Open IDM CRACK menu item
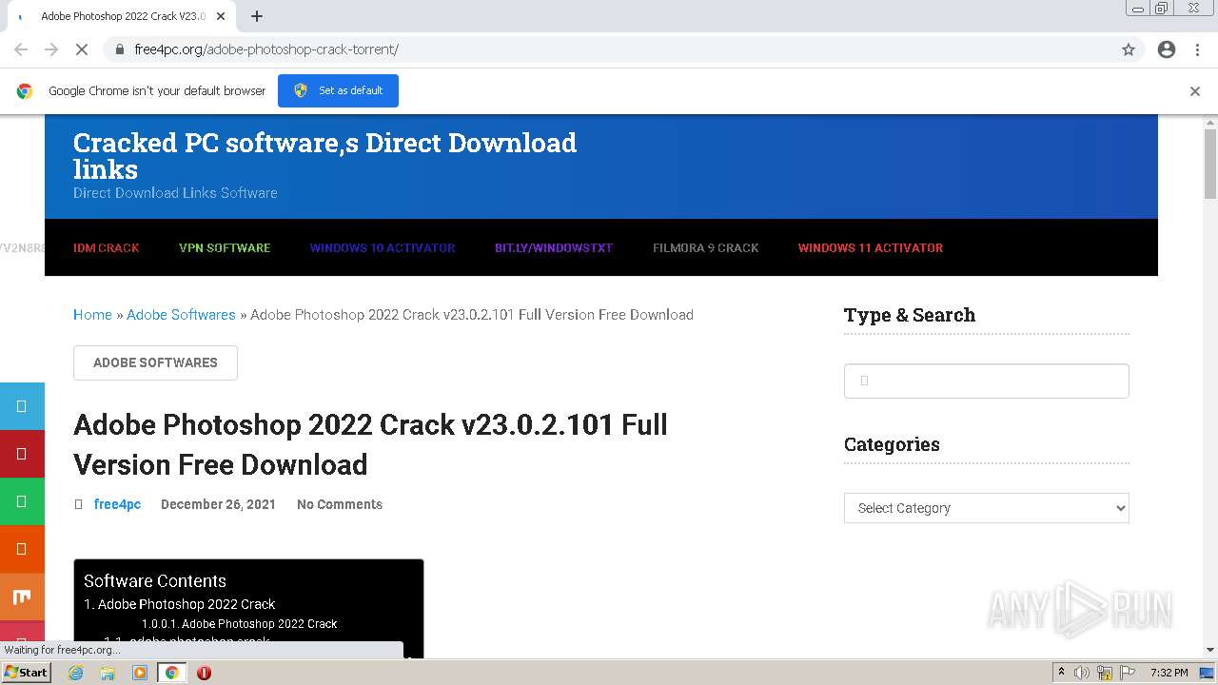1218x685 pixels. 107,247
